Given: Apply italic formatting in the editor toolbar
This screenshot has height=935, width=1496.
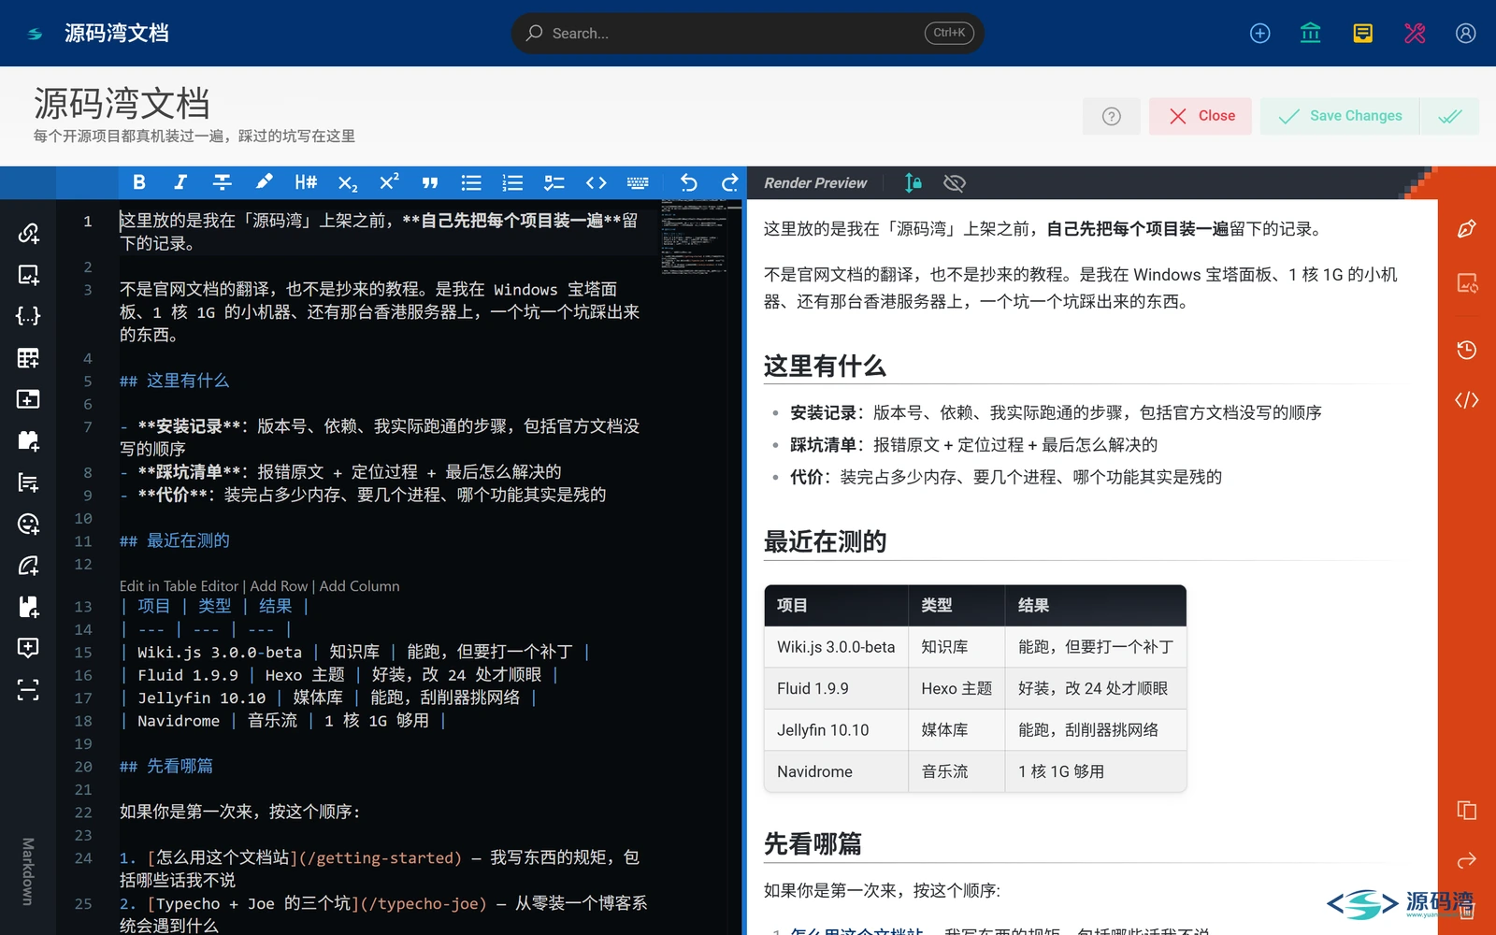Looking at the screenshot, I should [180, 182].
